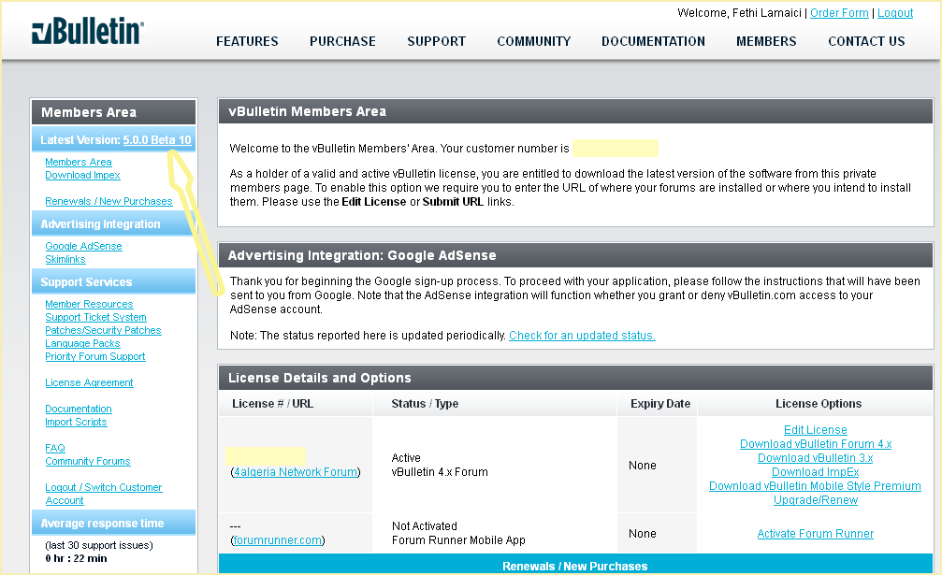
Task: Go to the SUPPORT section
Action: (x=436, y=41)
